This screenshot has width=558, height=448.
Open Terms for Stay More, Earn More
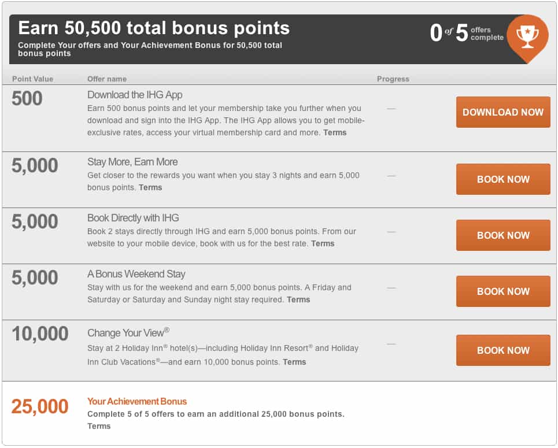coord(150,187)
